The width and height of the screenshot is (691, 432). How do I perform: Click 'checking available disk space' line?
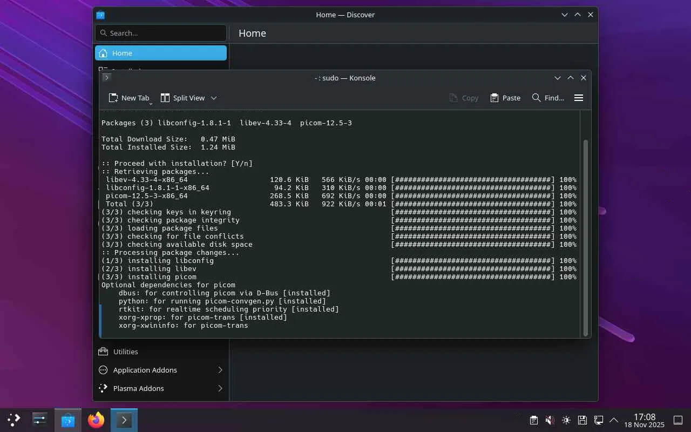339,245
